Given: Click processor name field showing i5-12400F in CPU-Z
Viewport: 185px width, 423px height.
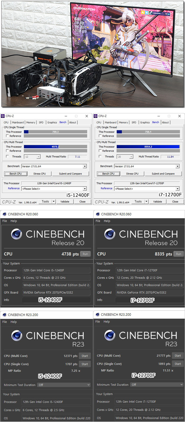Looking at the screenshot, I should click(54, 183).
